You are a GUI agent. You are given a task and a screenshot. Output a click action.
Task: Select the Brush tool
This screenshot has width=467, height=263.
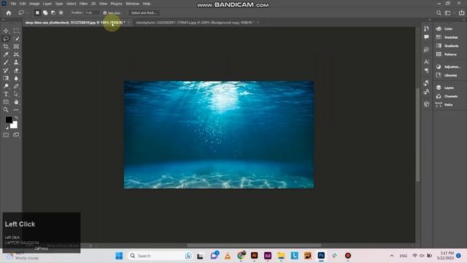6,62
